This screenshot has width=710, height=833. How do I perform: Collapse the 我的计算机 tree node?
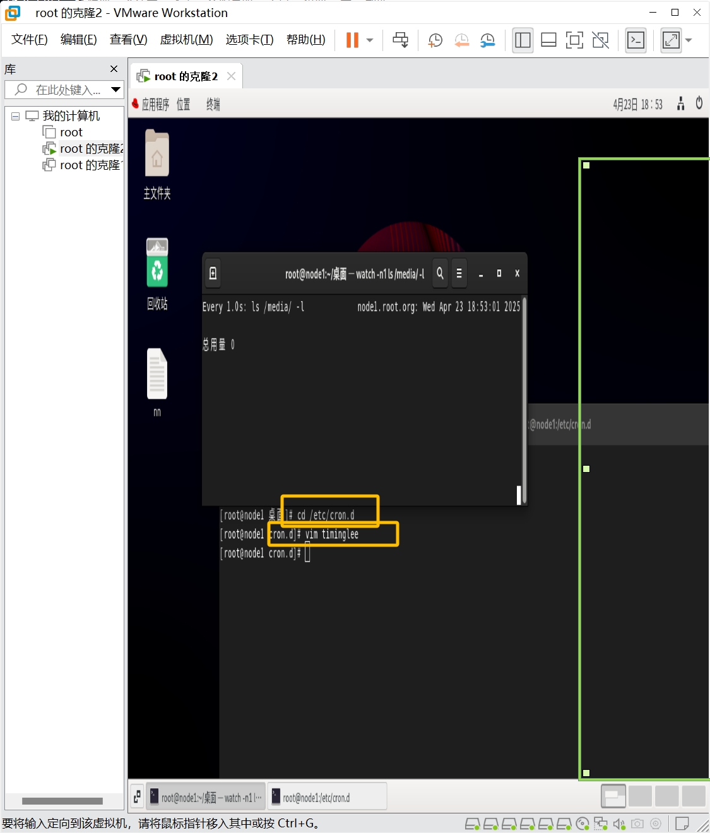click(15, 116)
